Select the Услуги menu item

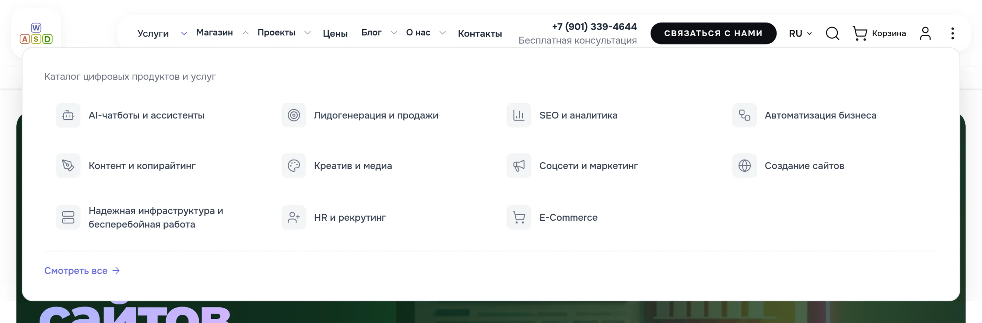[x=153, y=34]
